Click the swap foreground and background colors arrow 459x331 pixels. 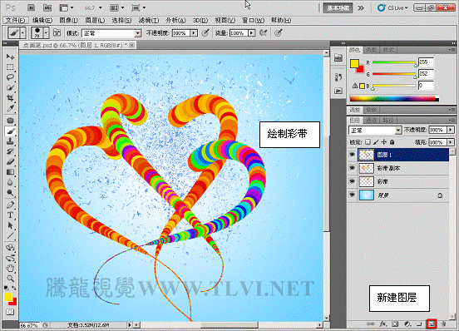14,288
